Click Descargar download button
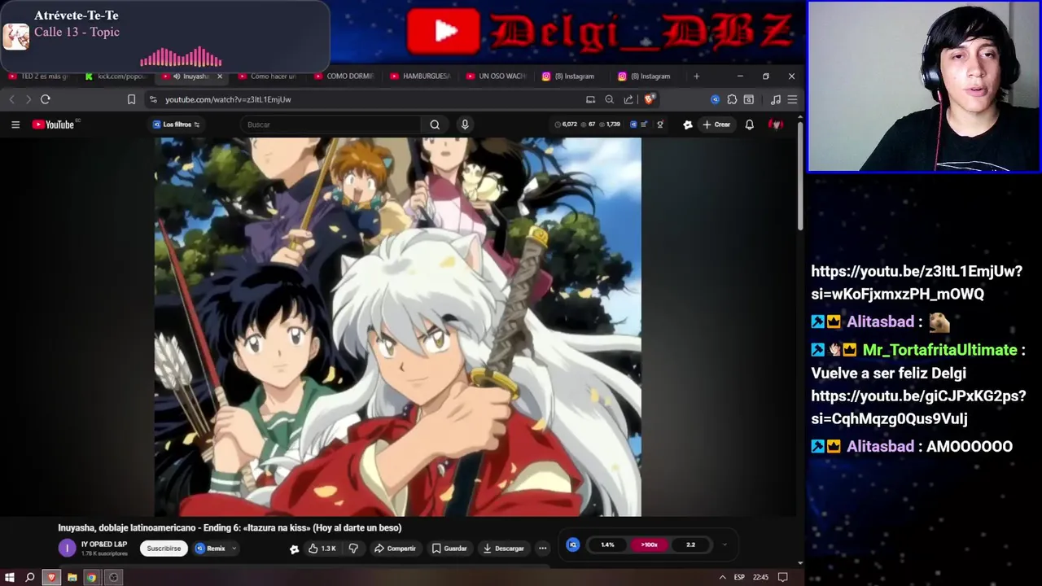This screenshot has height=586, width=1042. pos(504,549)
